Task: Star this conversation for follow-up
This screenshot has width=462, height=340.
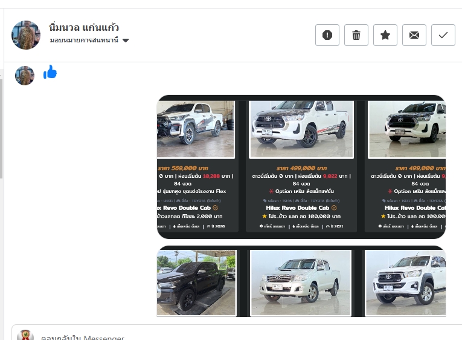Action: coord(385,35)
